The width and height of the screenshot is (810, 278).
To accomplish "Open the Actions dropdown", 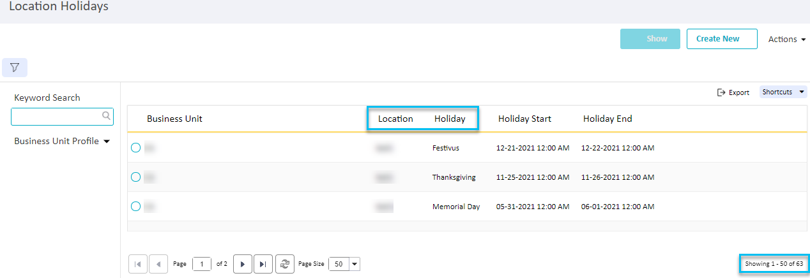I will pyautogui.click(x=787, y=40).
